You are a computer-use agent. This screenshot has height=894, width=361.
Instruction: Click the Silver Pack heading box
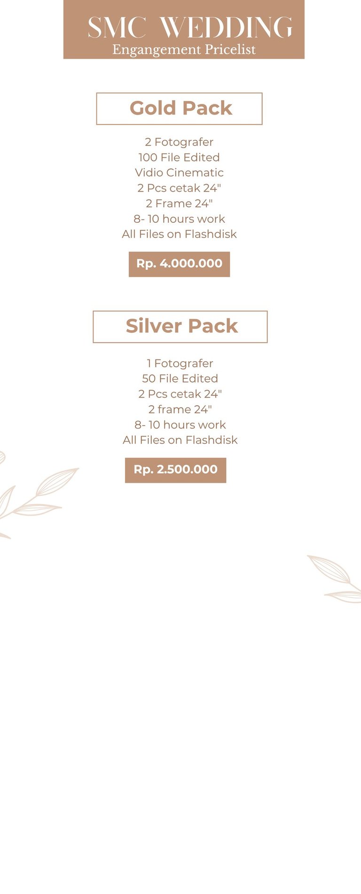180,327
